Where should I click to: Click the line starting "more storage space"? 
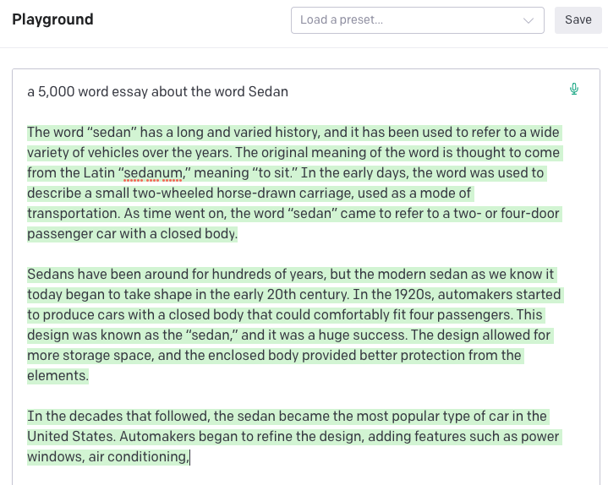click(274, 355)
